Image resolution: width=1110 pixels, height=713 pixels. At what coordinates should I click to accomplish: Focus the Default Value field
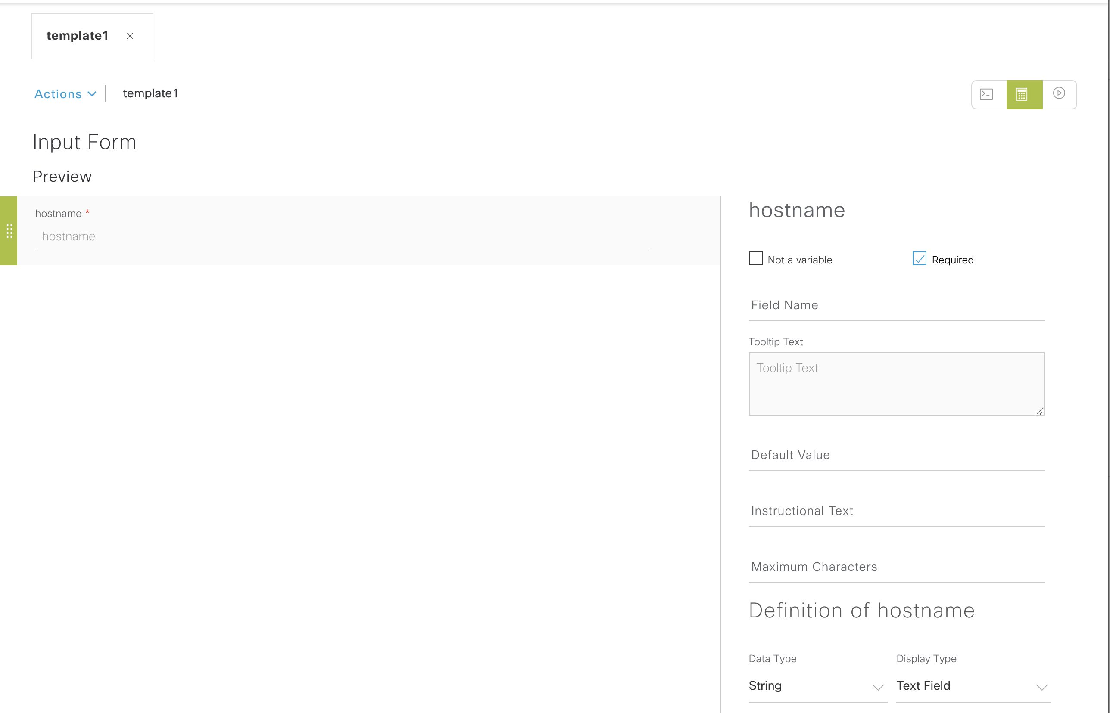point(896,455)
